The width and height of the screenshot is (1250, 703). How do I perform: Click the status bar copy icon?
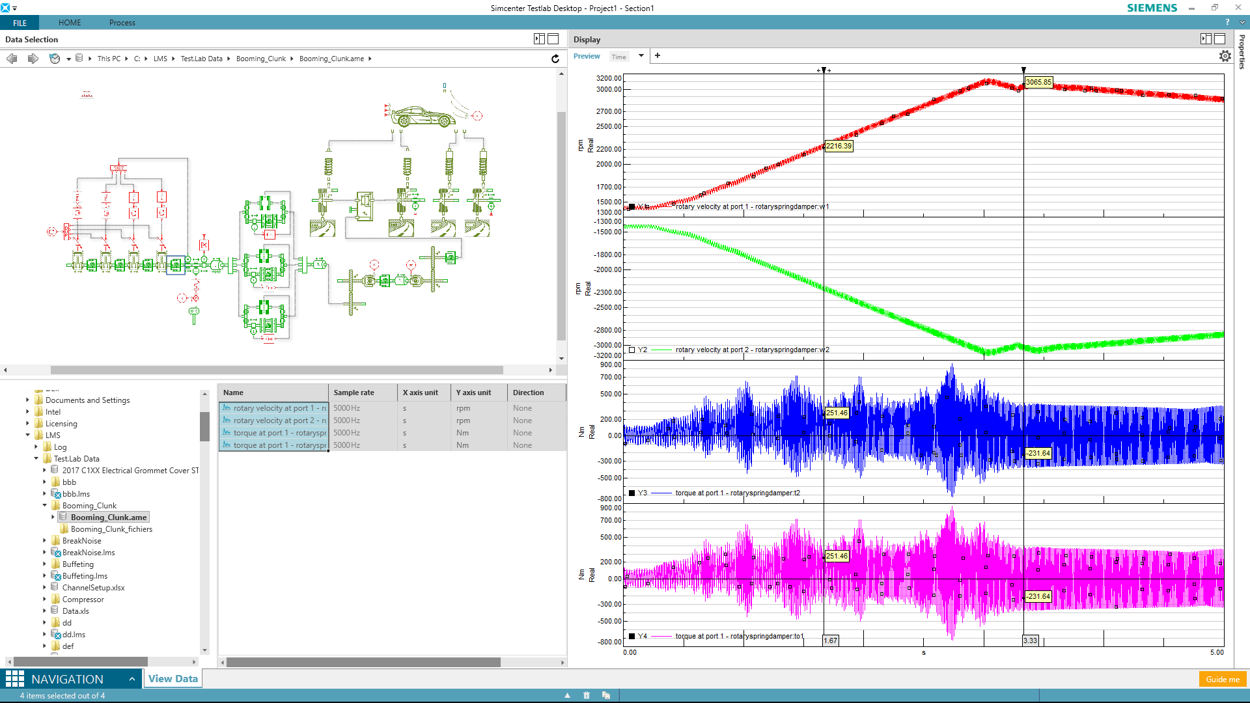(x=606, y=695)
